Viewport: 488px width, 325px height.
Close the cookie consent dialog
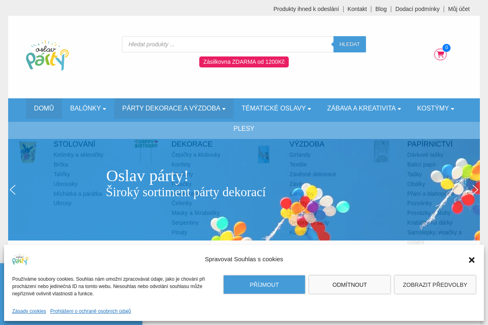point(472,260)
